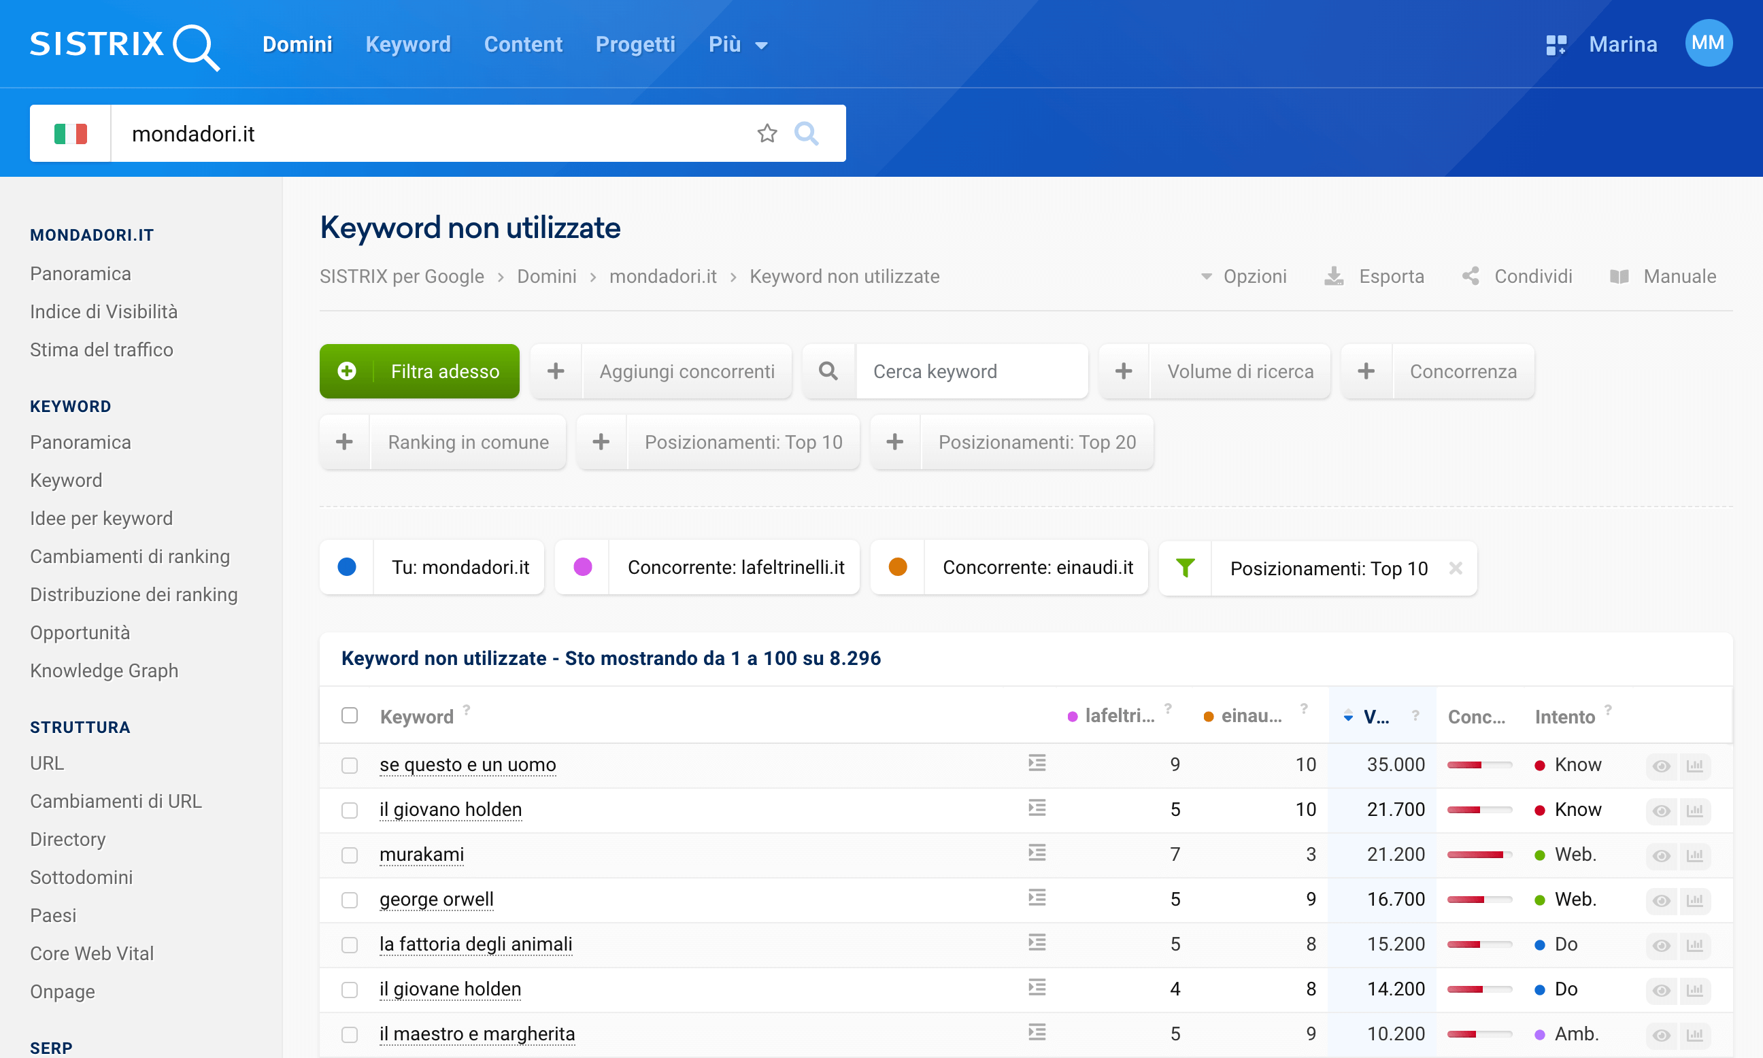Viewport: 1763px width, 1058px height.
Task: Open Knowledge Graph sidebar link
Action: (104, 670)
